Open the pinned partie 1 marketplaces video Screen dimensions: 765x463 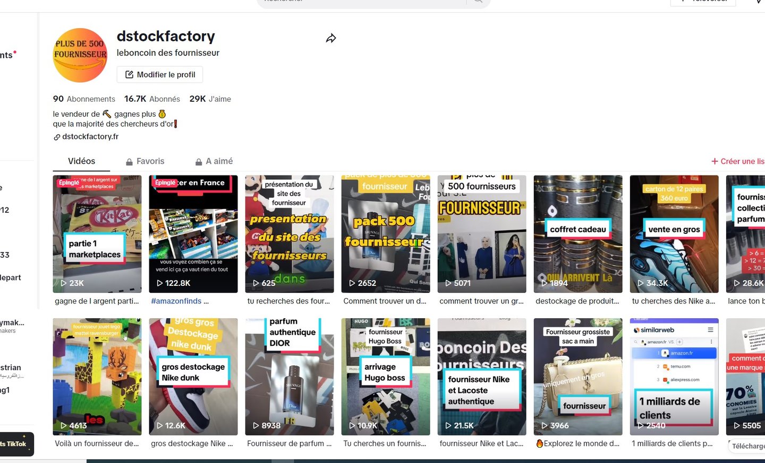[97, 234]
